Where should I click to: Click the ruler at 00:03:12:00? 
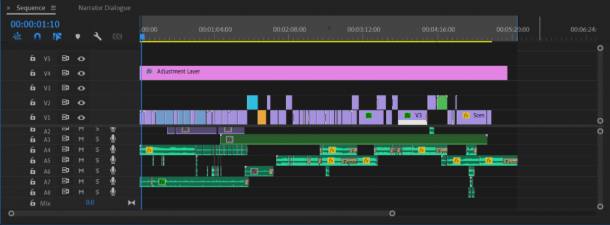[364, 29]
